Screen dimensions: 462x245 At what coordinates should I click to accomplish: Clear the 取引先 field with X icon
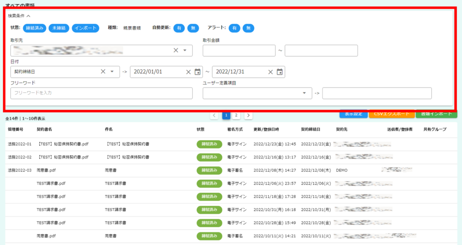click(176, 51)
